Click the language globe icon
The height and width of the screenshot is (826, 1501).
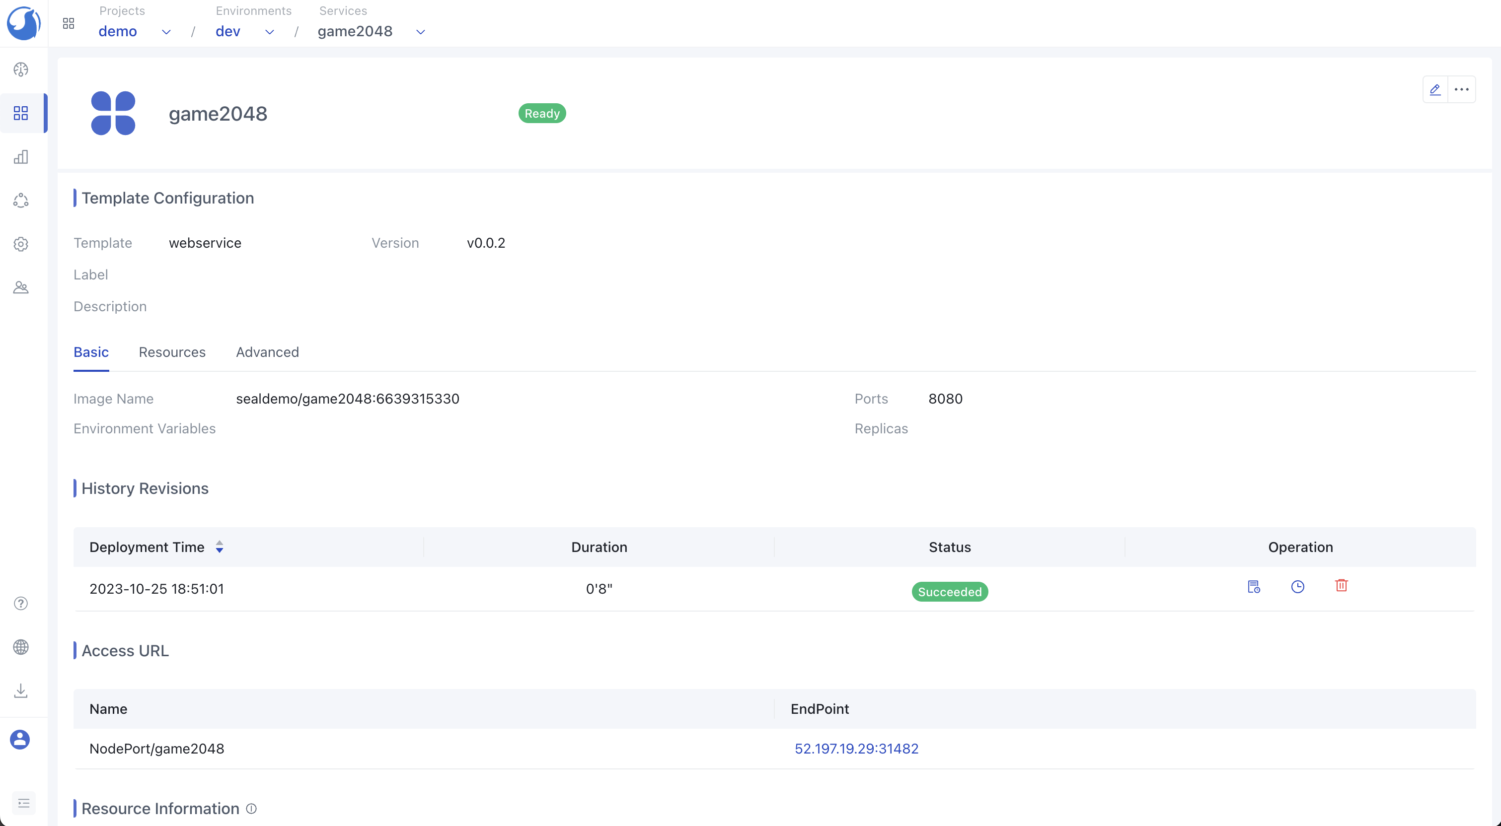(21, 647)
